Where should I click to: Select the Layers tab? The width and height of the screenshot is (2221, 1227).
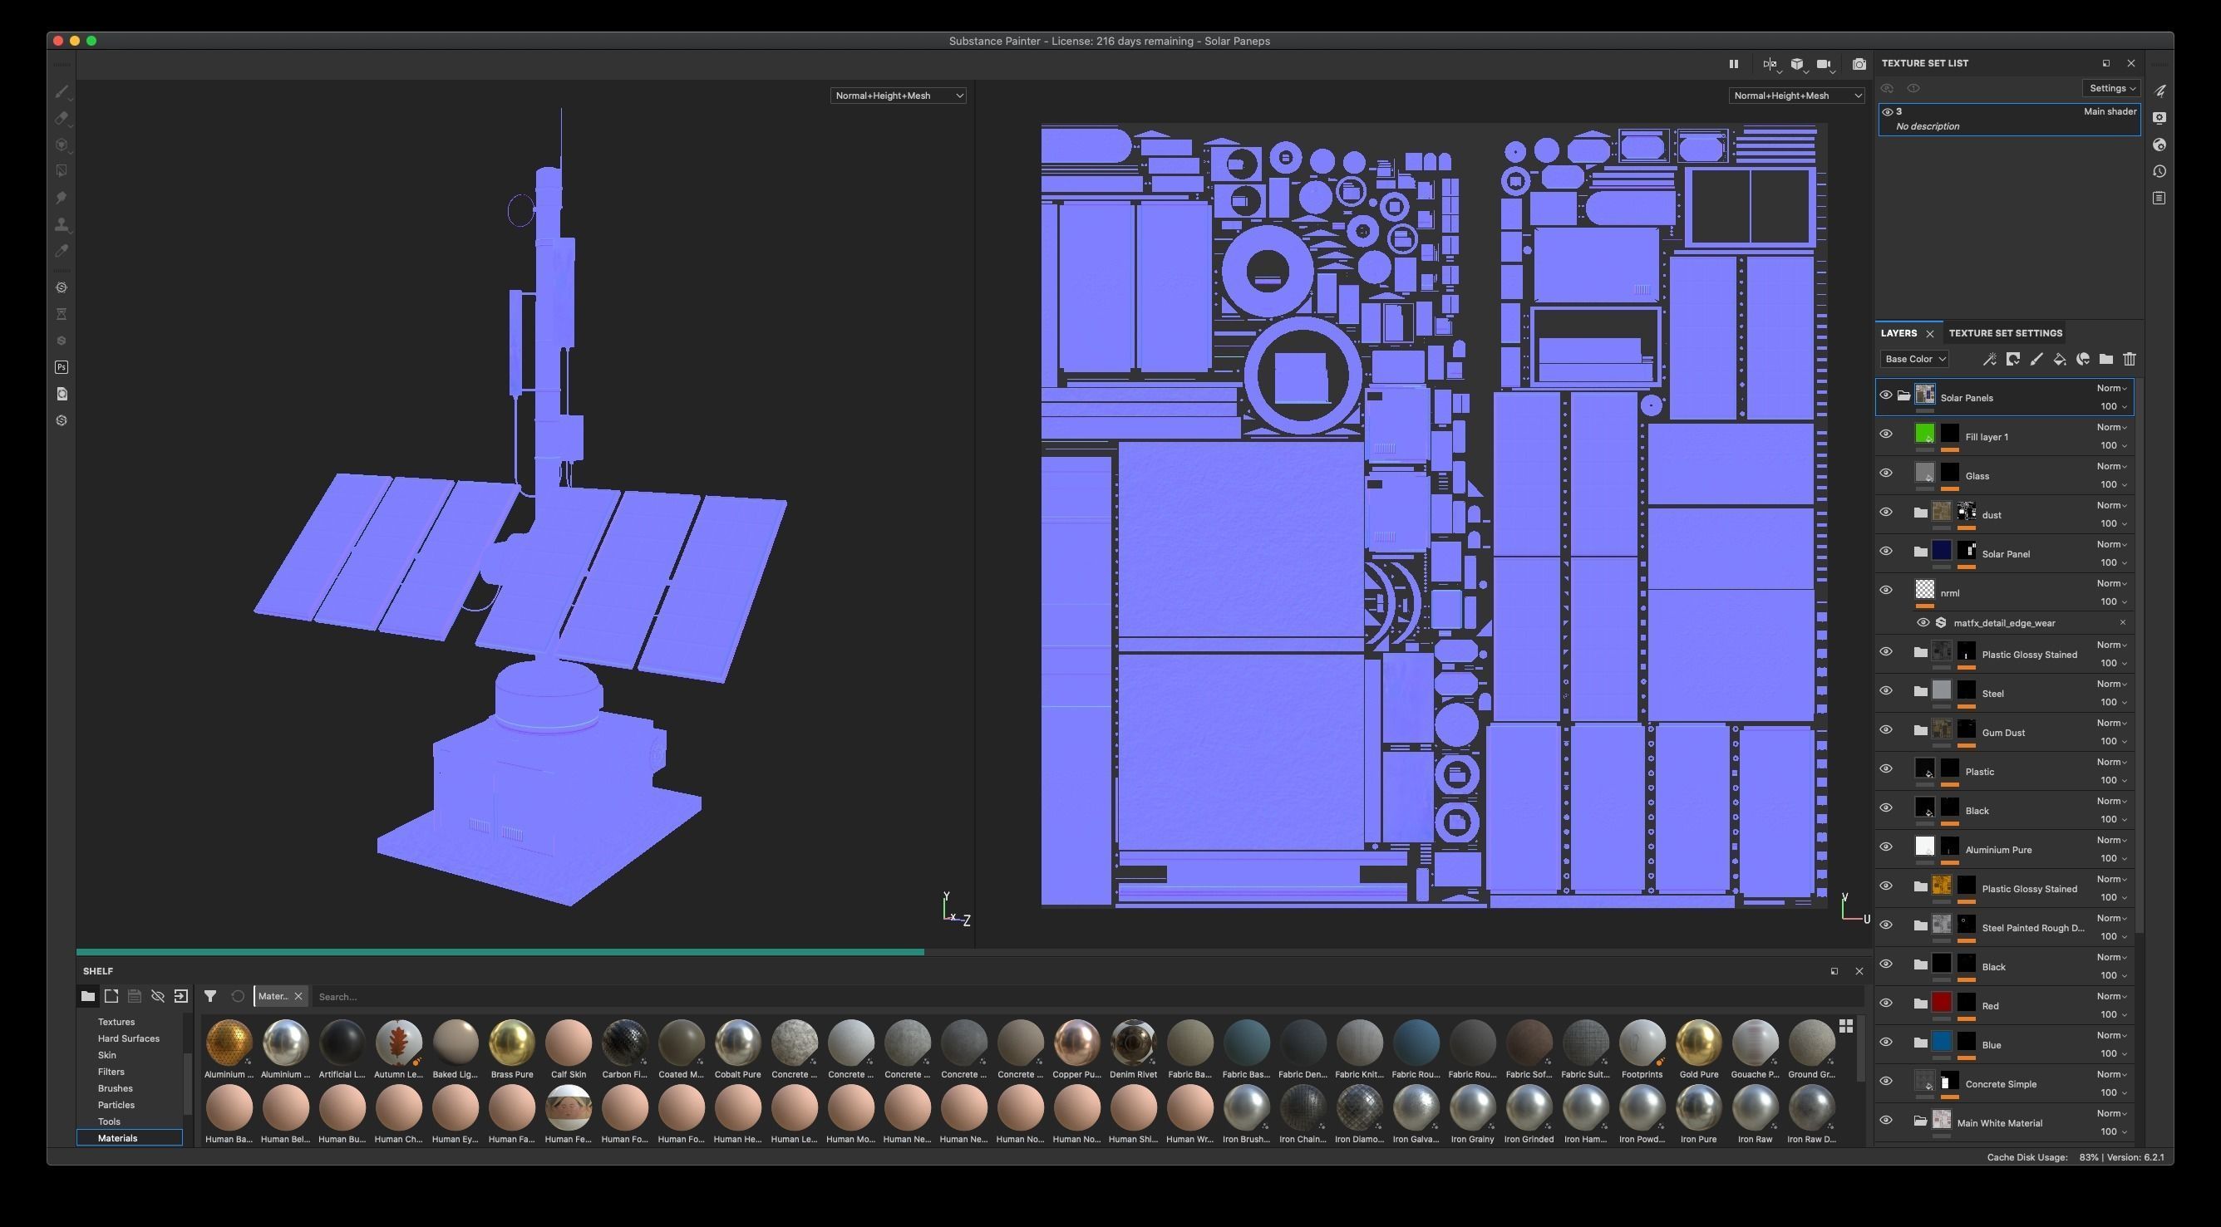pos(1898,333)
